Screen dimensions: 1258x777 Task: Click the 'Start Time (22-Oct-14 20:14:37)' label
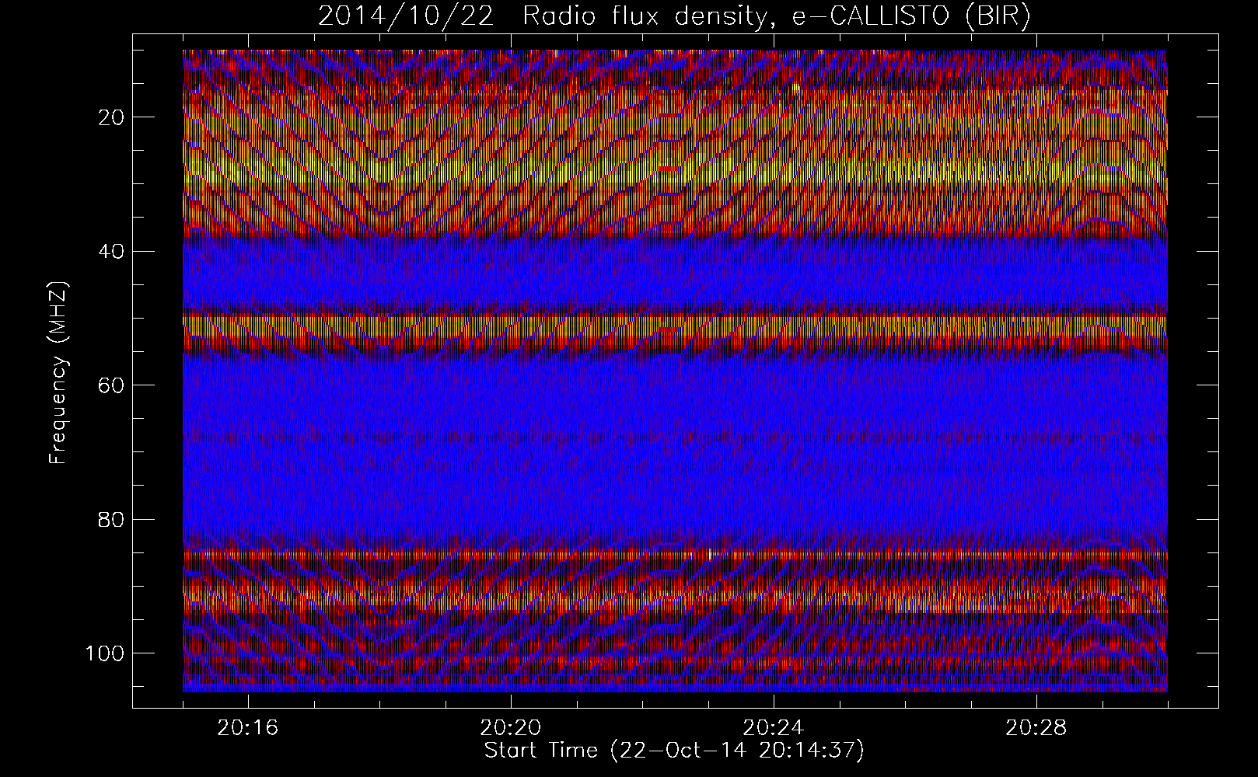coord(674,751)
